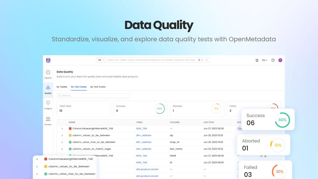Select the By Test Cases tab

click(x=79, y=87)
